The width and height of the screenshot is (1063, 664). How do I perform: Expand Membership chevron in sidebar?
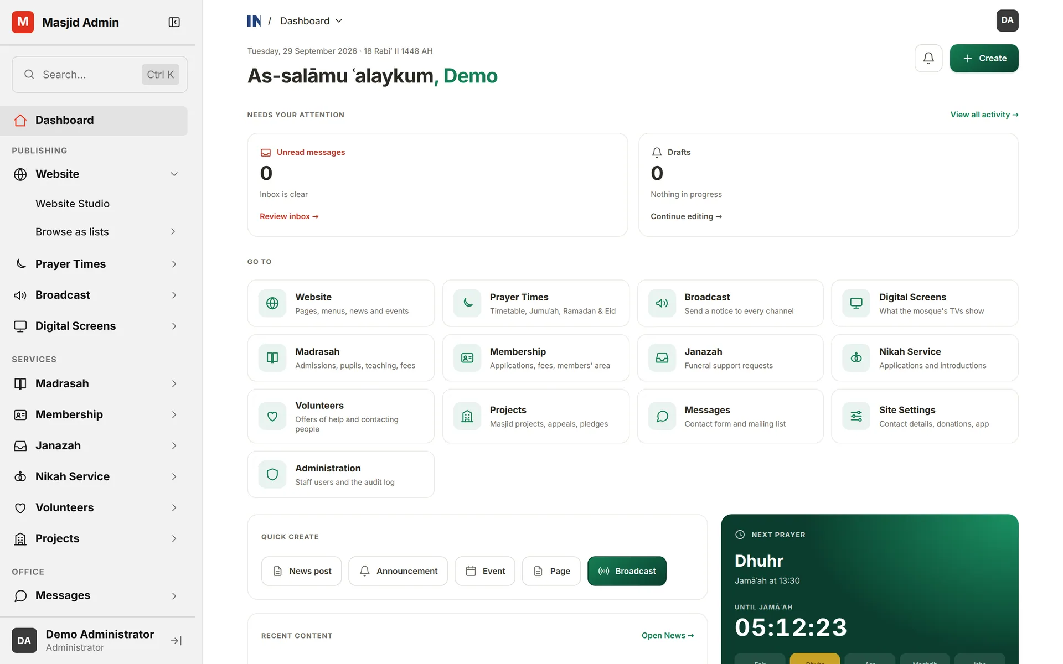click(x=174, y=415)
